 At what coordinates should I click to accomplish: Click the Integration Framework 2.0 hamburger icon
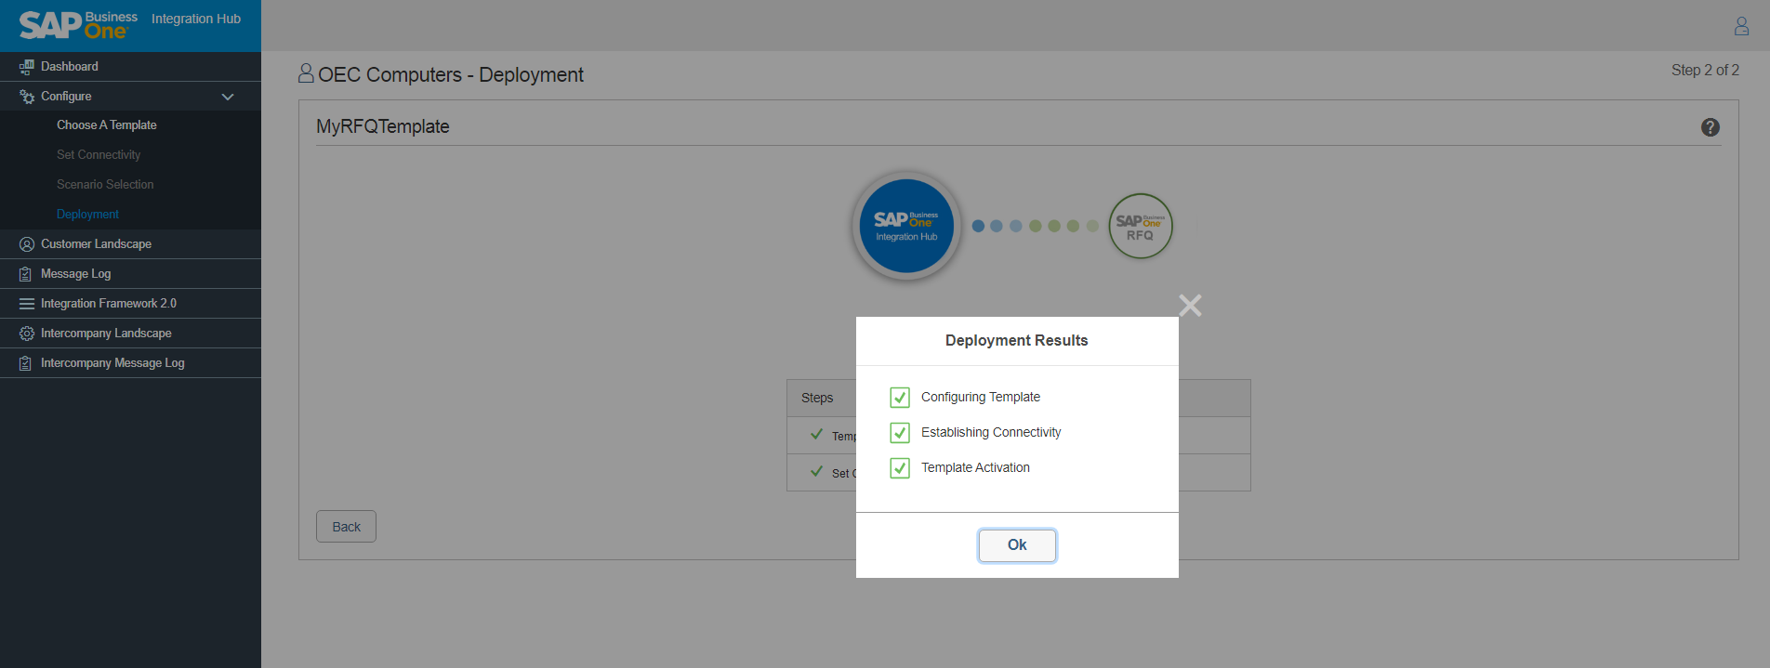[x=26, y=304]
